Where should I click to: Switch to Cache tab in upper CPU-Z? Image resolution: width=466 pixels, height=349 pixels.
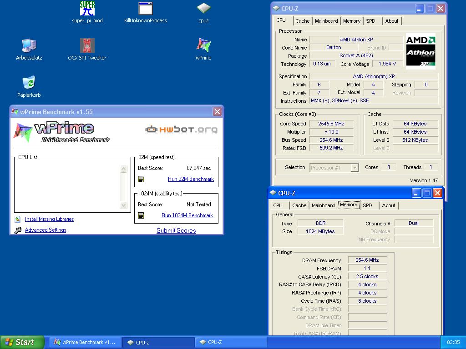pos(303,21)
